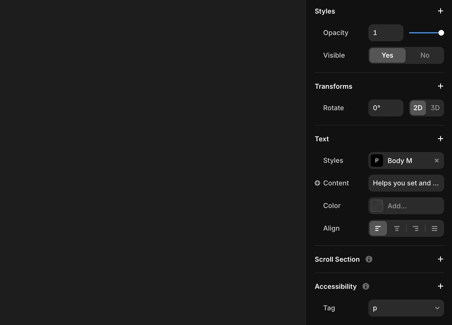Select justify text alignment icon
Screen dimensions: 452x325
click(434, 228)
